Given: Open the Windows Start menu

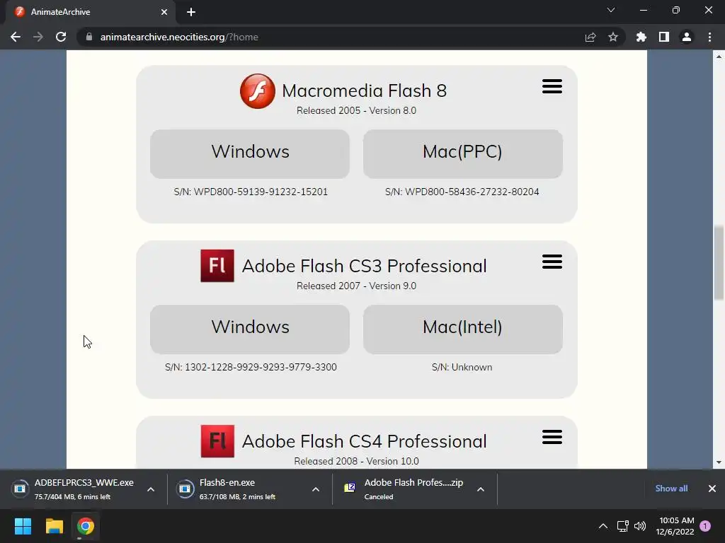Looking at the screenshot, I should [23, 526].
